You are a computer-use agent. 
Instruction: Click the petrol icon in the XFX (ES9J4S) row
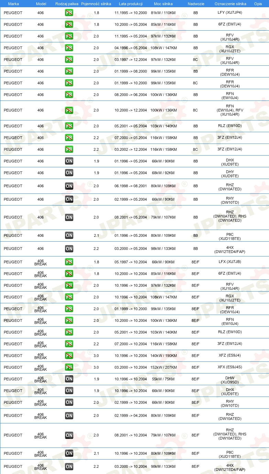[x=69, y=367]
